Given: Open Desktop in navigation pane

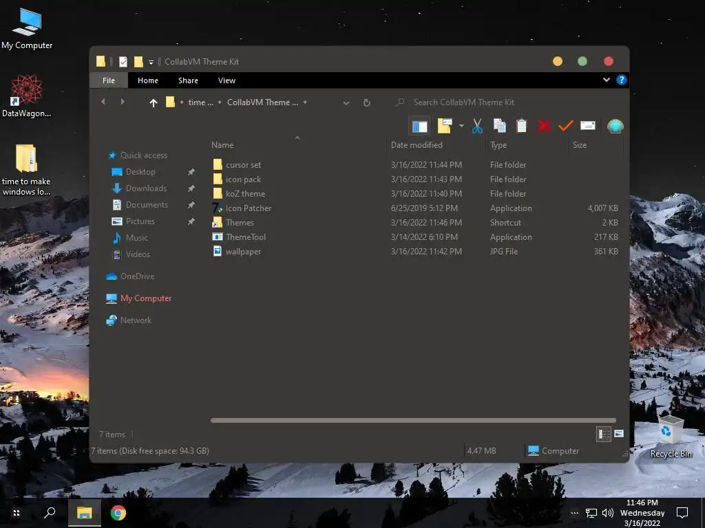Looking at the screenshot, I should [x=140, y=171].
